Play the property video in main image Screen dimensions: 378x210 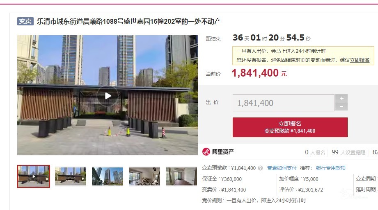coord(108,96)
